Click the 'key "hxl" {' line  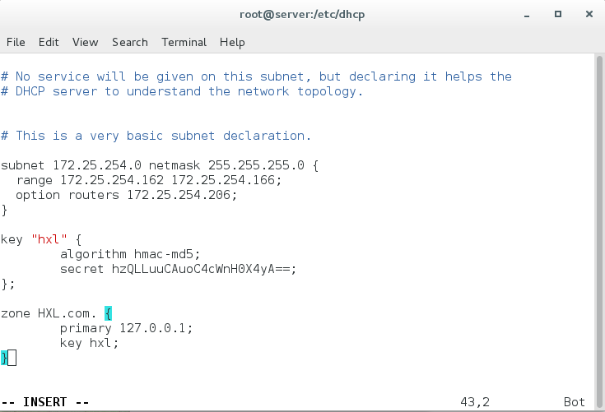coord(41,239)
